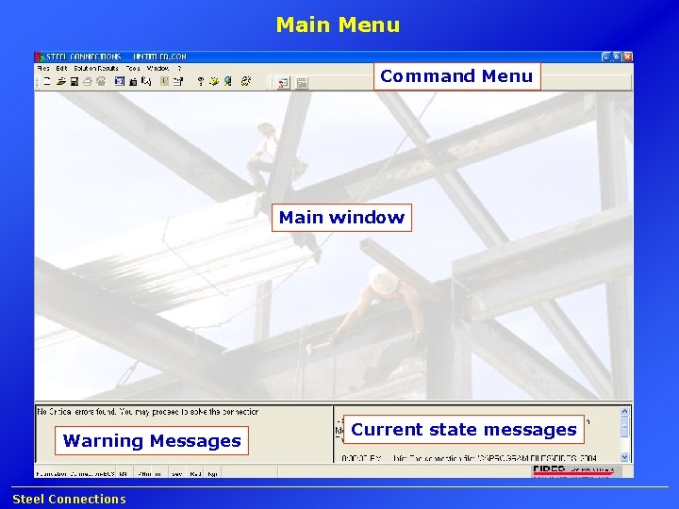
Task: Close the Steel Connections window
Action: [627, 57]
